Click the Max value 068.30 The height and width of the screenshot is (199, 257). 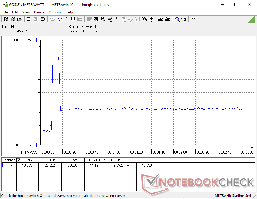[73, 165]
